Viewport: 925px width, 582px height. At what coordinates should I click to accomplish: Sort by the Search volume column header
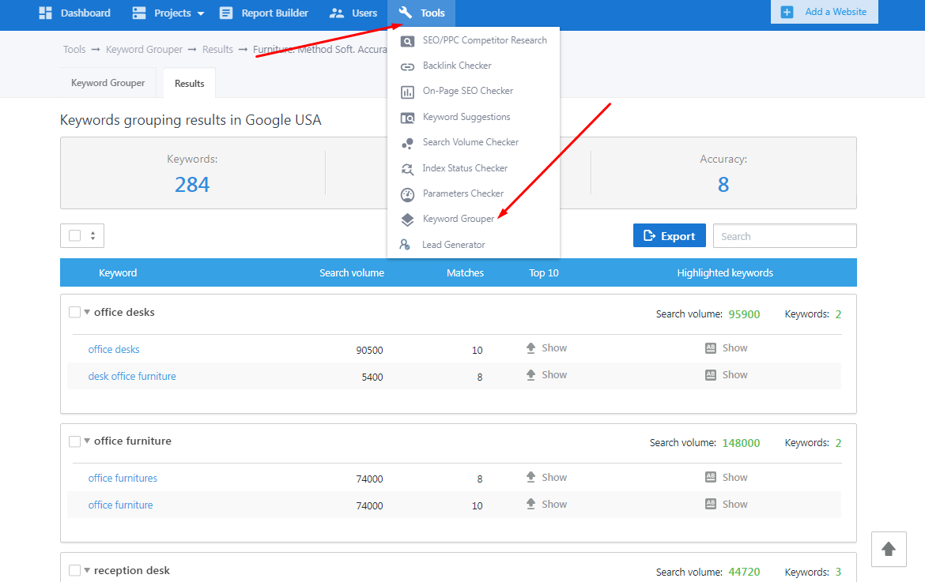pos(352,272)
